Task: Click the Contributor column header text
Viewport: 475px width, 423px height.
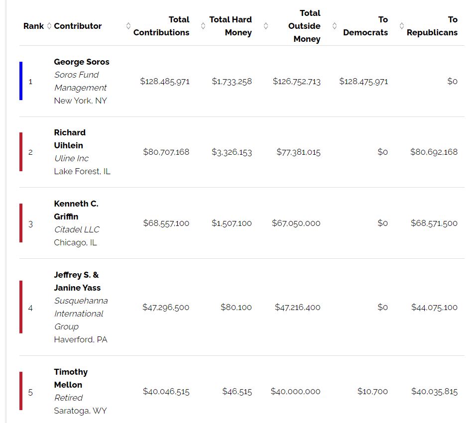Action: (78, 26)
